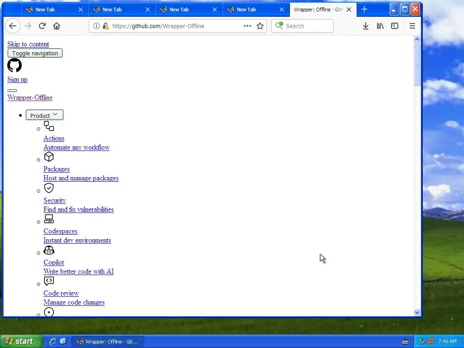This screenshot has height=348, width=464.
Task: Toggle navigation button
Action: click(35, 53)
